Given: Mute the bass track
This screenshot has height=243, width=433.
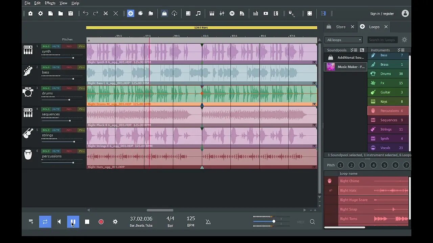Looking at the screenshot, I should pyautogui.click(x=56, y=67).
